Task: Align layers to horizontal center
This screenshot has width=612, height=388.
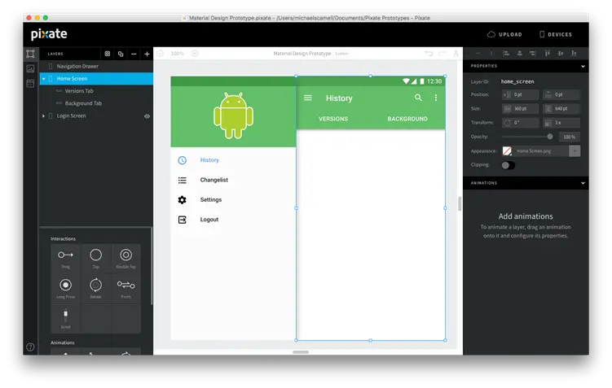Action: point(519,54)
